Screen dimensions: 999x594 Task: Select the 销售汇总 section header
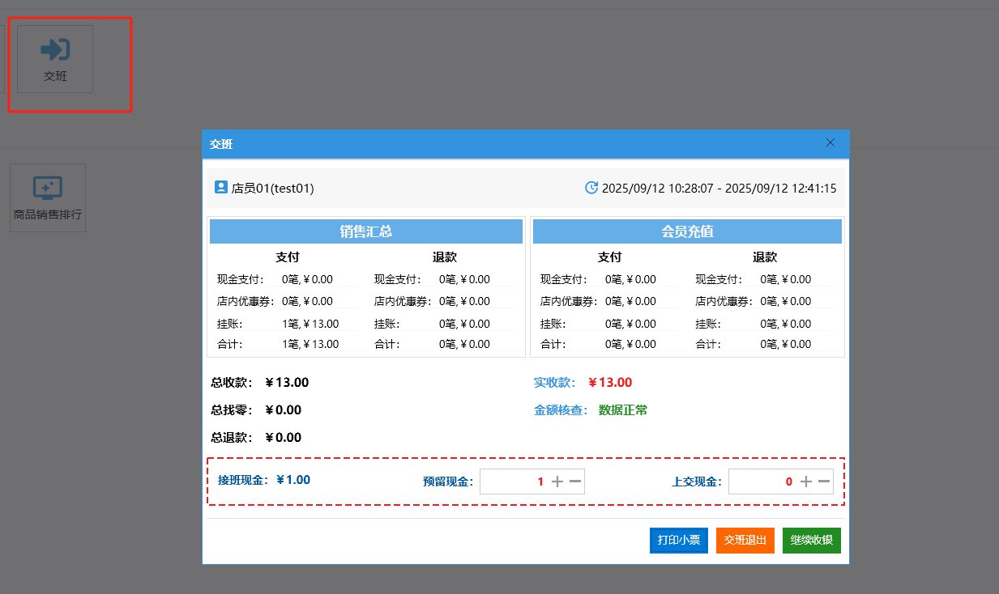[x=365, y=231]
